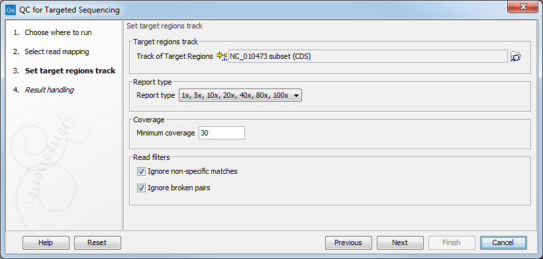Reset the settings to defaults

pyautogui.click(x=97, y=242)
